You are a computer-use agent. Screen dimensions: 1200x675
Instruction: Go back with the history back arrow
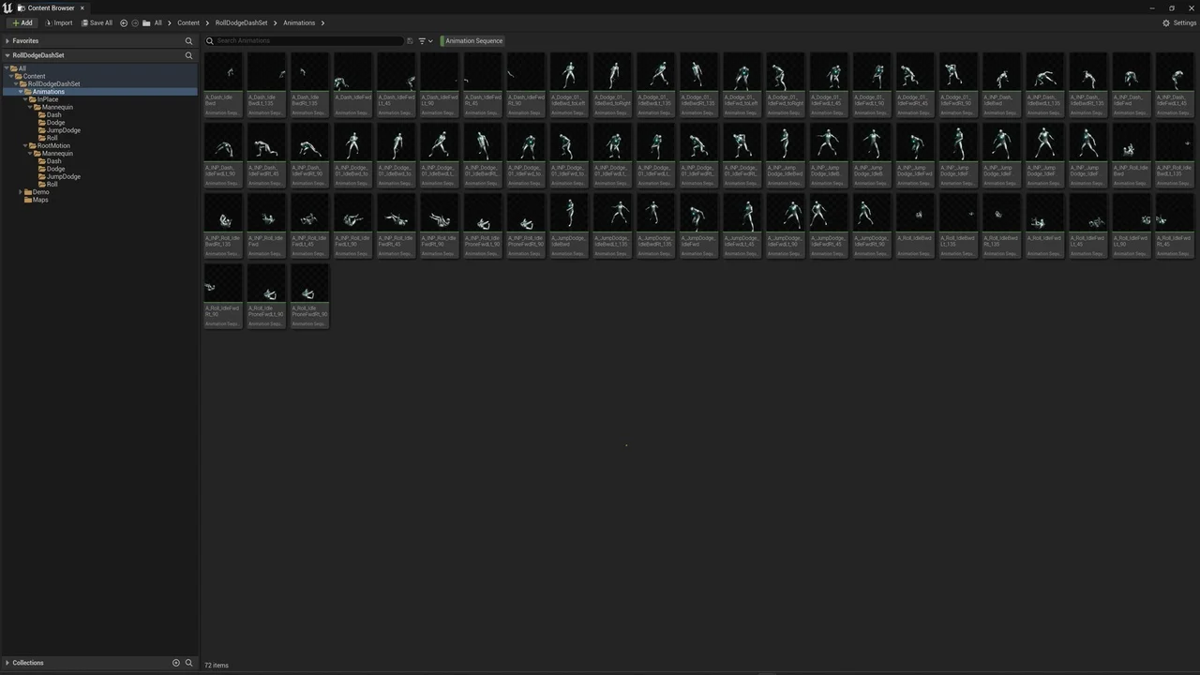click(x=124, y=22)
